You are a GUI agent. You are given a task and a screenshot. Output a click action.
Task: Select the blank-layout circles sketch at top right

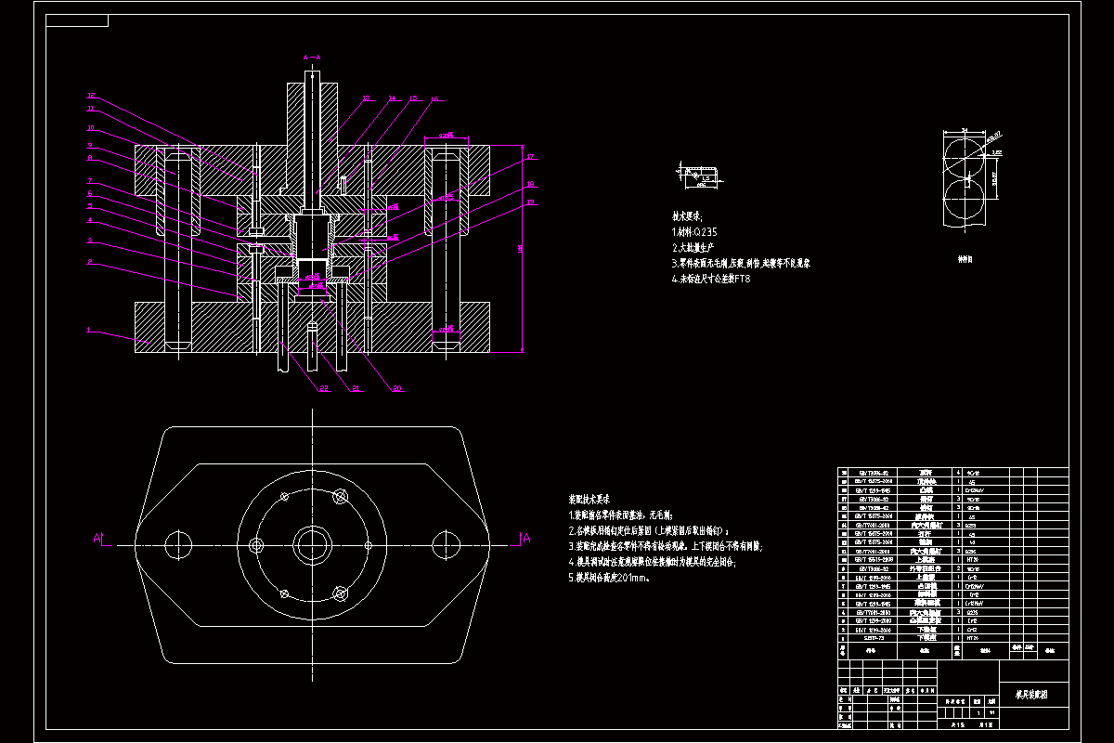click(971, 178)
